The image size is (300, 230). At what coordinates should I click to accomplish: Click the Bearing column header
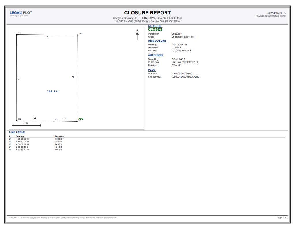[x=20, y=136]
